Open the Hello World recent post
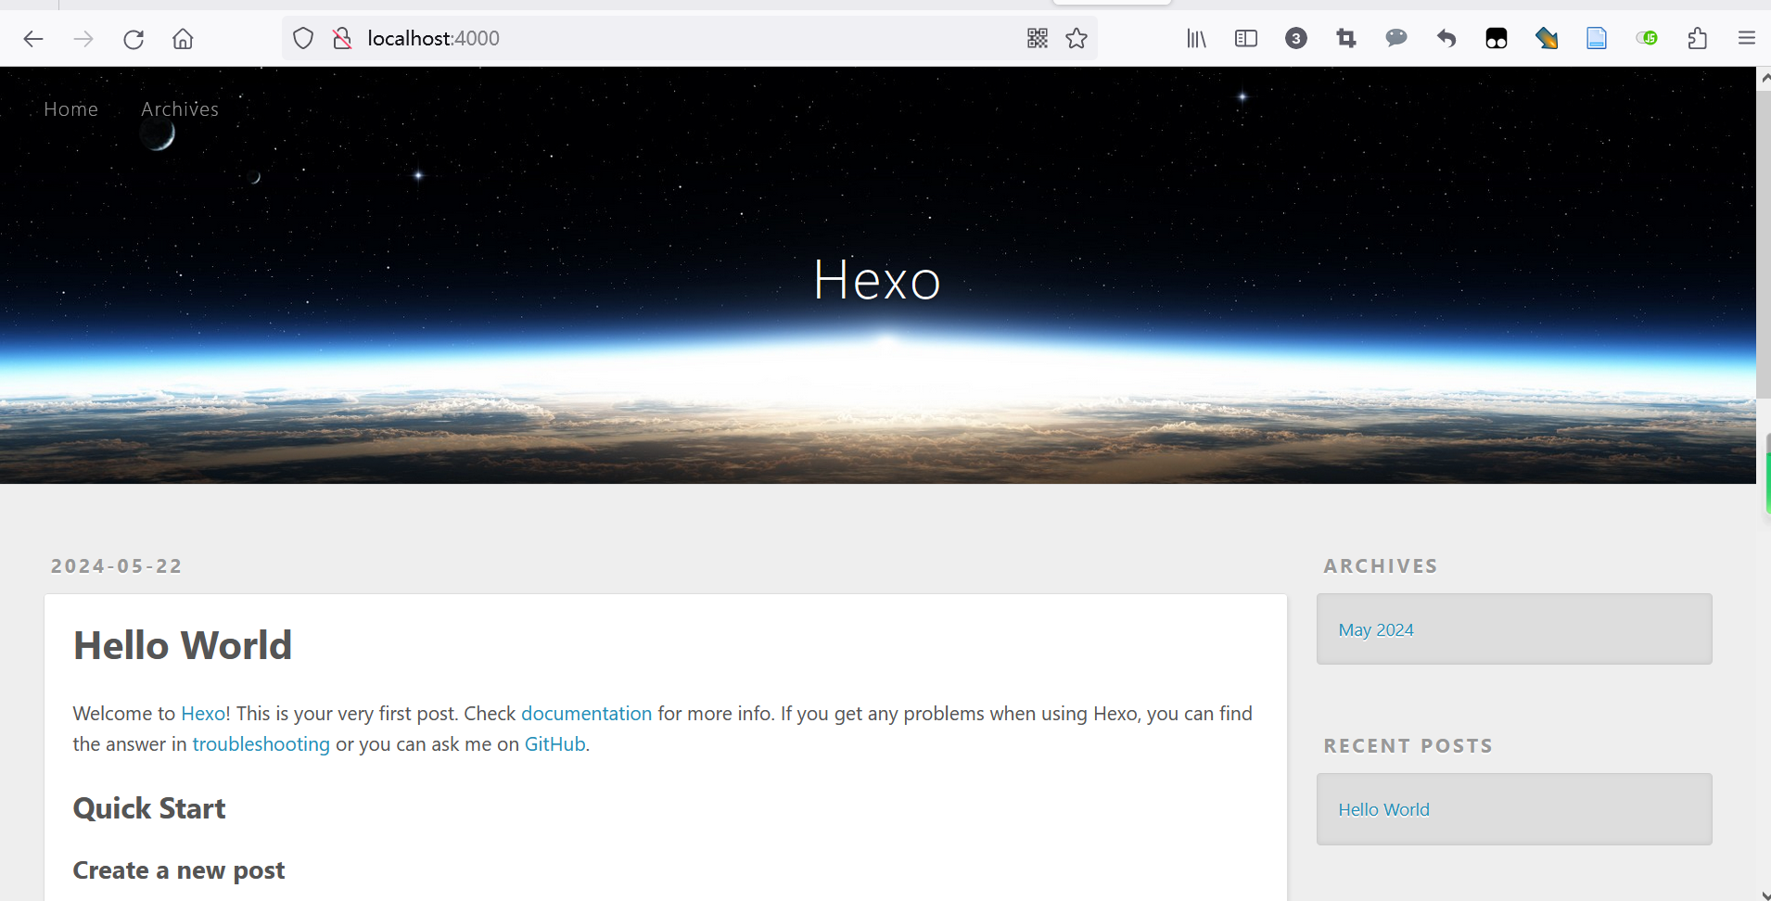This screenshot has height=901, width=1771. tap(1383, 808)
